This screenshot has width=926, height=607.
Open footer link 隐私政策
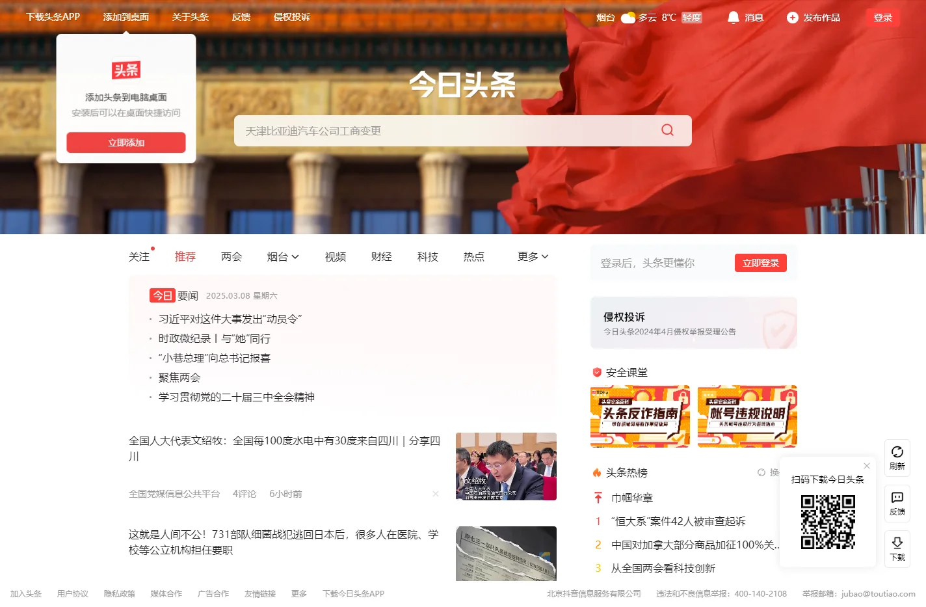(120, 593)
